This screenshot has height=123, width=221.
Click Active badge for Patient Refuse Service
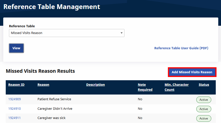coord(204,100)
